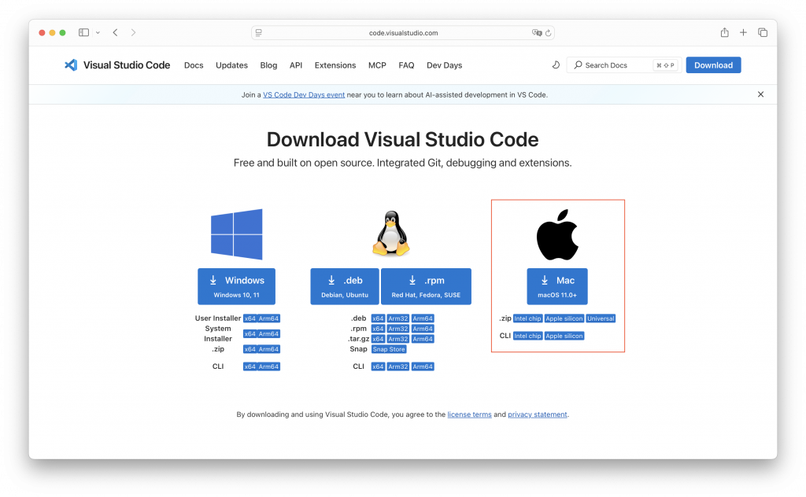Open the API nav item
The height and width of the screenshot is (497, 806).
coord(296,65)
